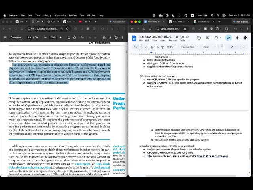Click Ask Gemini in PDF window
The width and height of the screenshot is (253, 190).
coord(117,21)
